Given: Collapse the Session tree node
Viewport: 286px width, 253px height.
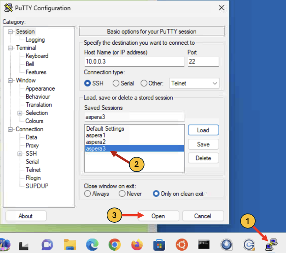Looking at the screenshot, I should 10,32.
